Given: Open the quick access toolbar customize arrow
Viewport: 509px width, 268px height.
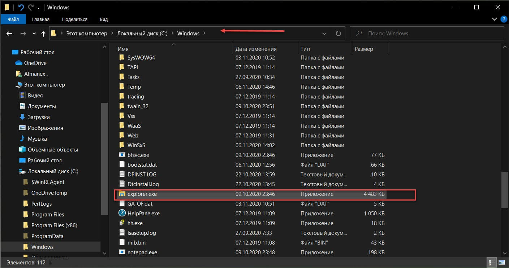Looking at the screenshot, I should (x=38, y=8).
